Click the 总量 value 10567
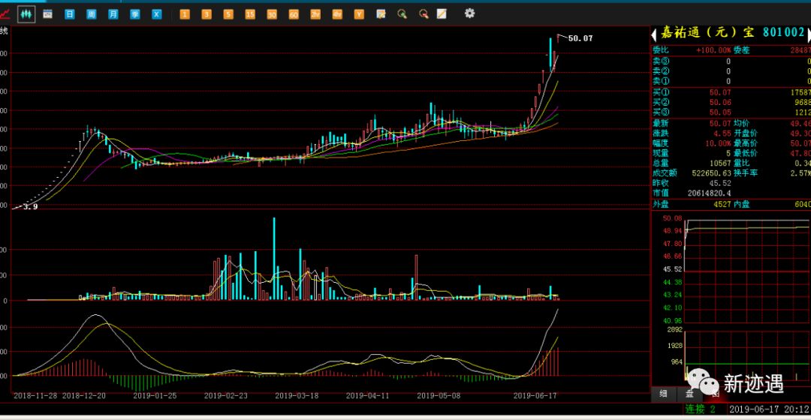This screenshot has height=420, width=811. click(x=720, y=163)
